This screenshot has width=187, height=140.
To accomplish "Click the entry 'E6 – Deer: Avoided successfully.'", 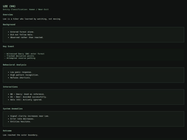I will click(x=28, y=97).
